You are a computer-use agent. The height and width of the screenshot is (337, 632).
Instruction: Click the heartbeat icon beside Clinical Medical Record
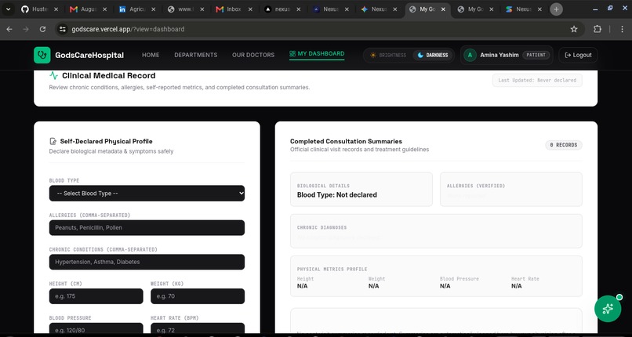53,76
